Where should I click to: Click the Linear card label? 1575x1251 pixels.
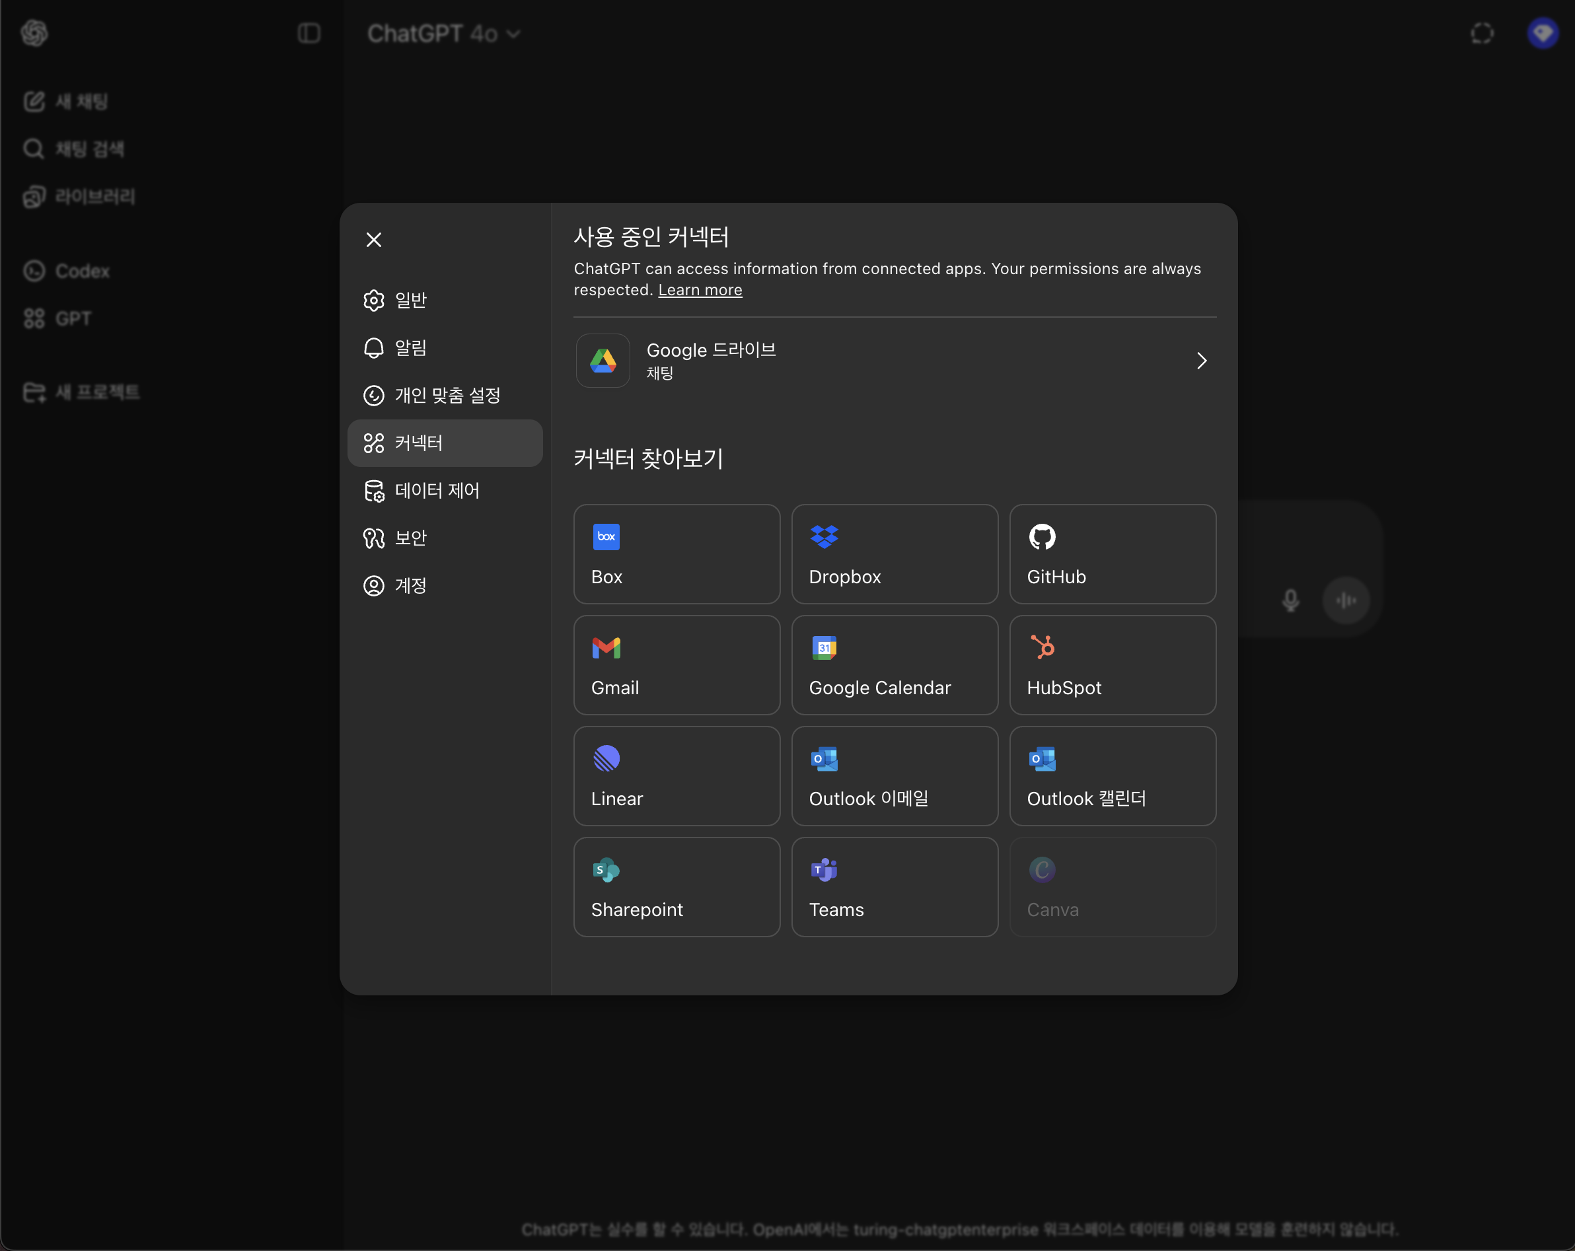(x=616, y=799)
